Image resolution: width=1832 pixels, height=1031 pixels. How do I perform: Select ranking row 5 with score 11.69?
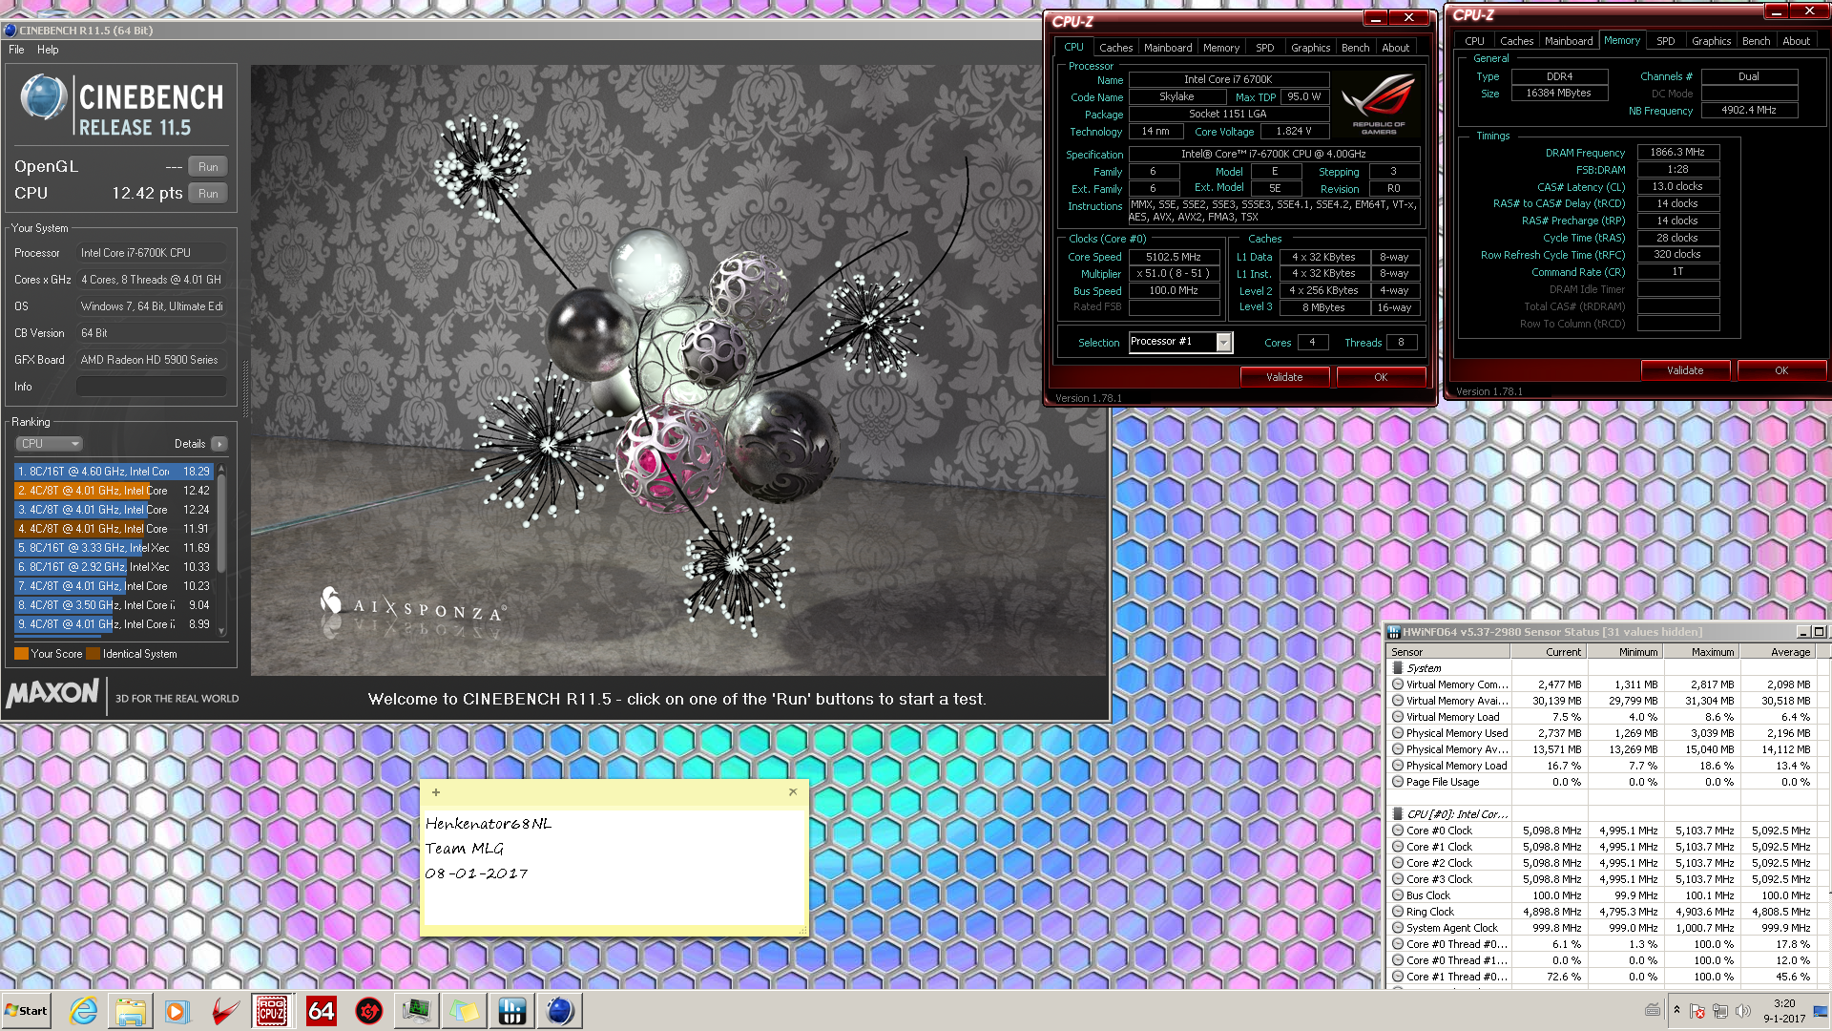[x=114, y=548]
